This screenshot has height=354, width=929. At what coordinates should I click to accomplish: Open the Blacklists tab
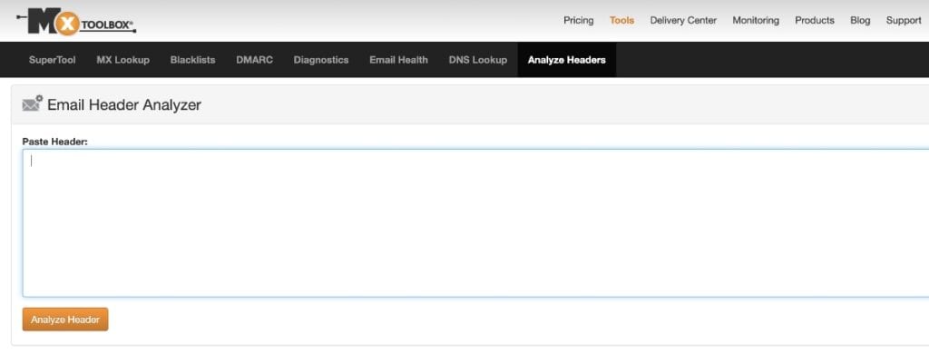coord(192,60)
